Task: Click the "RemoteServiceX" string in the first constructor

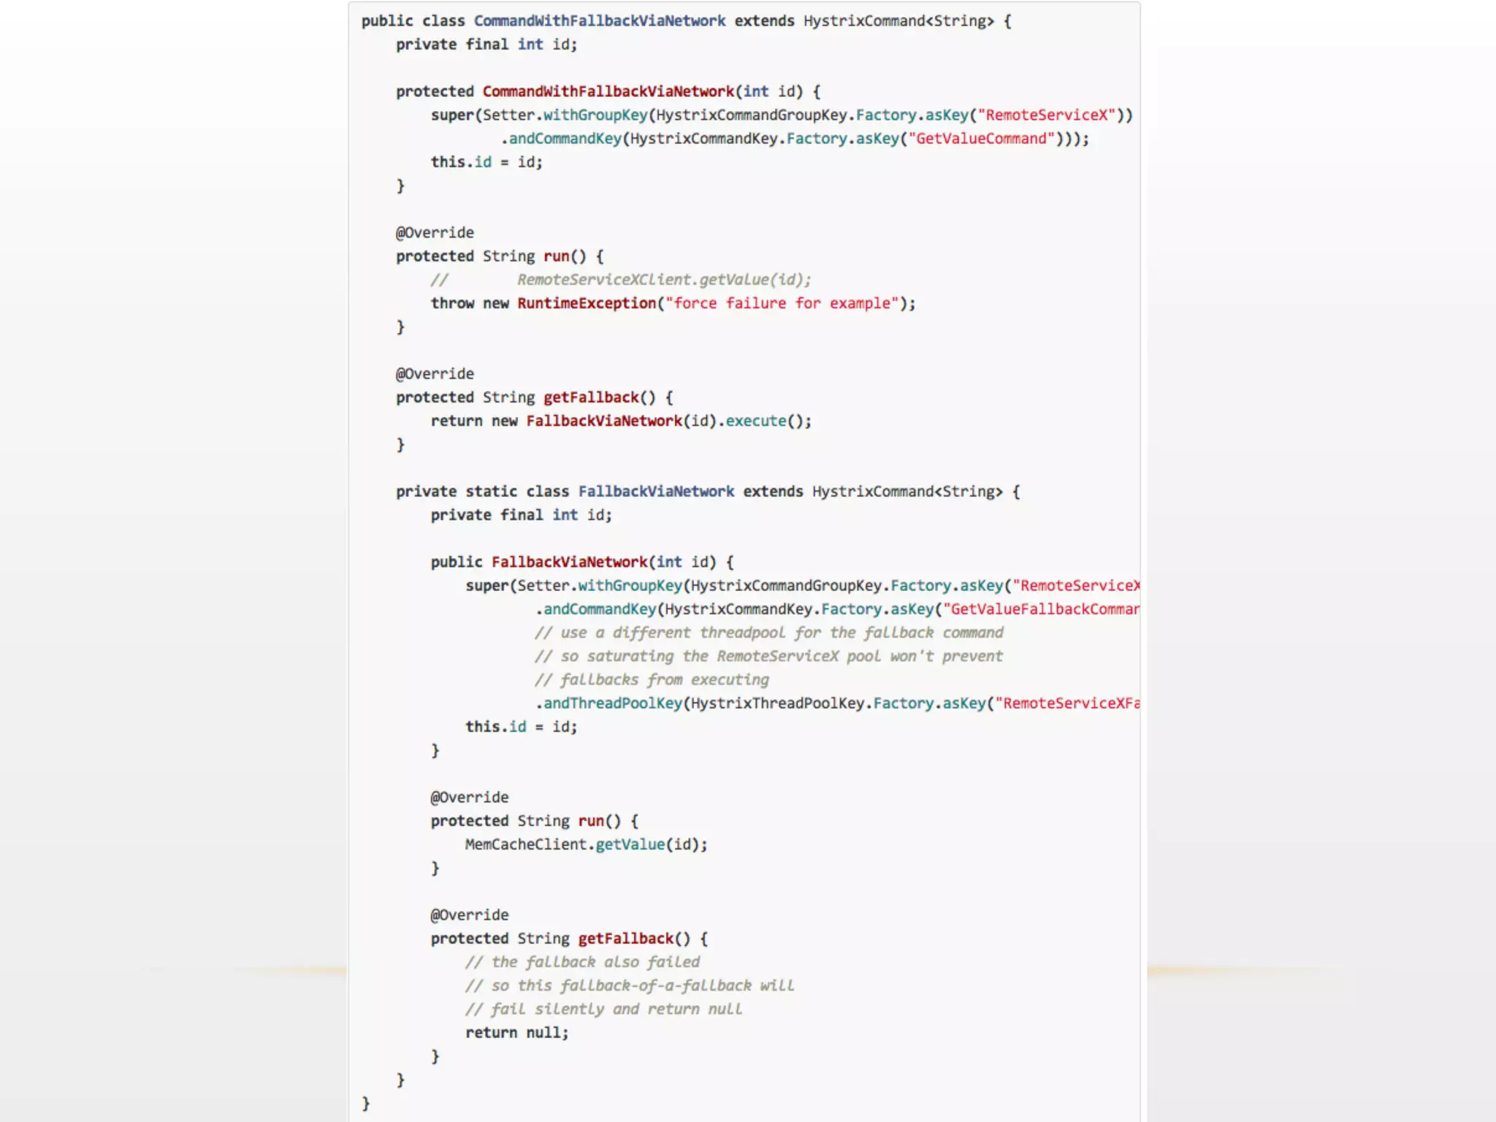Action: coord(1046,115)
